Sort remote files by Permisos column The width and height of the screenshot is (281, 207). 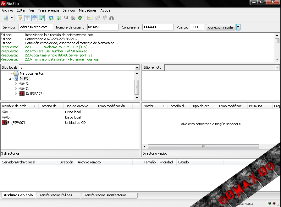(x=260, y=106)
